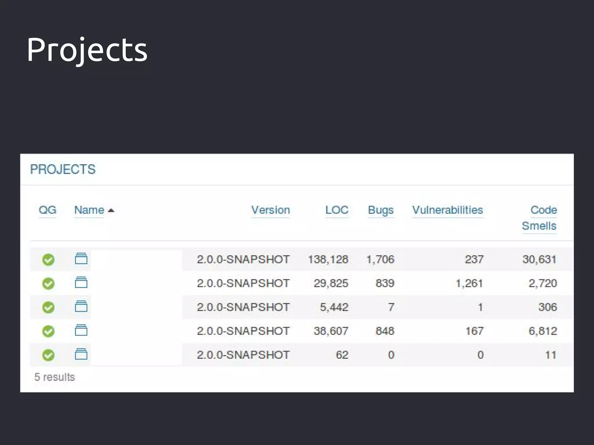The height and width of the screenshot is (445, 594).
Task: Select LOC value 5,442
Action: click(x=334, y=307)
